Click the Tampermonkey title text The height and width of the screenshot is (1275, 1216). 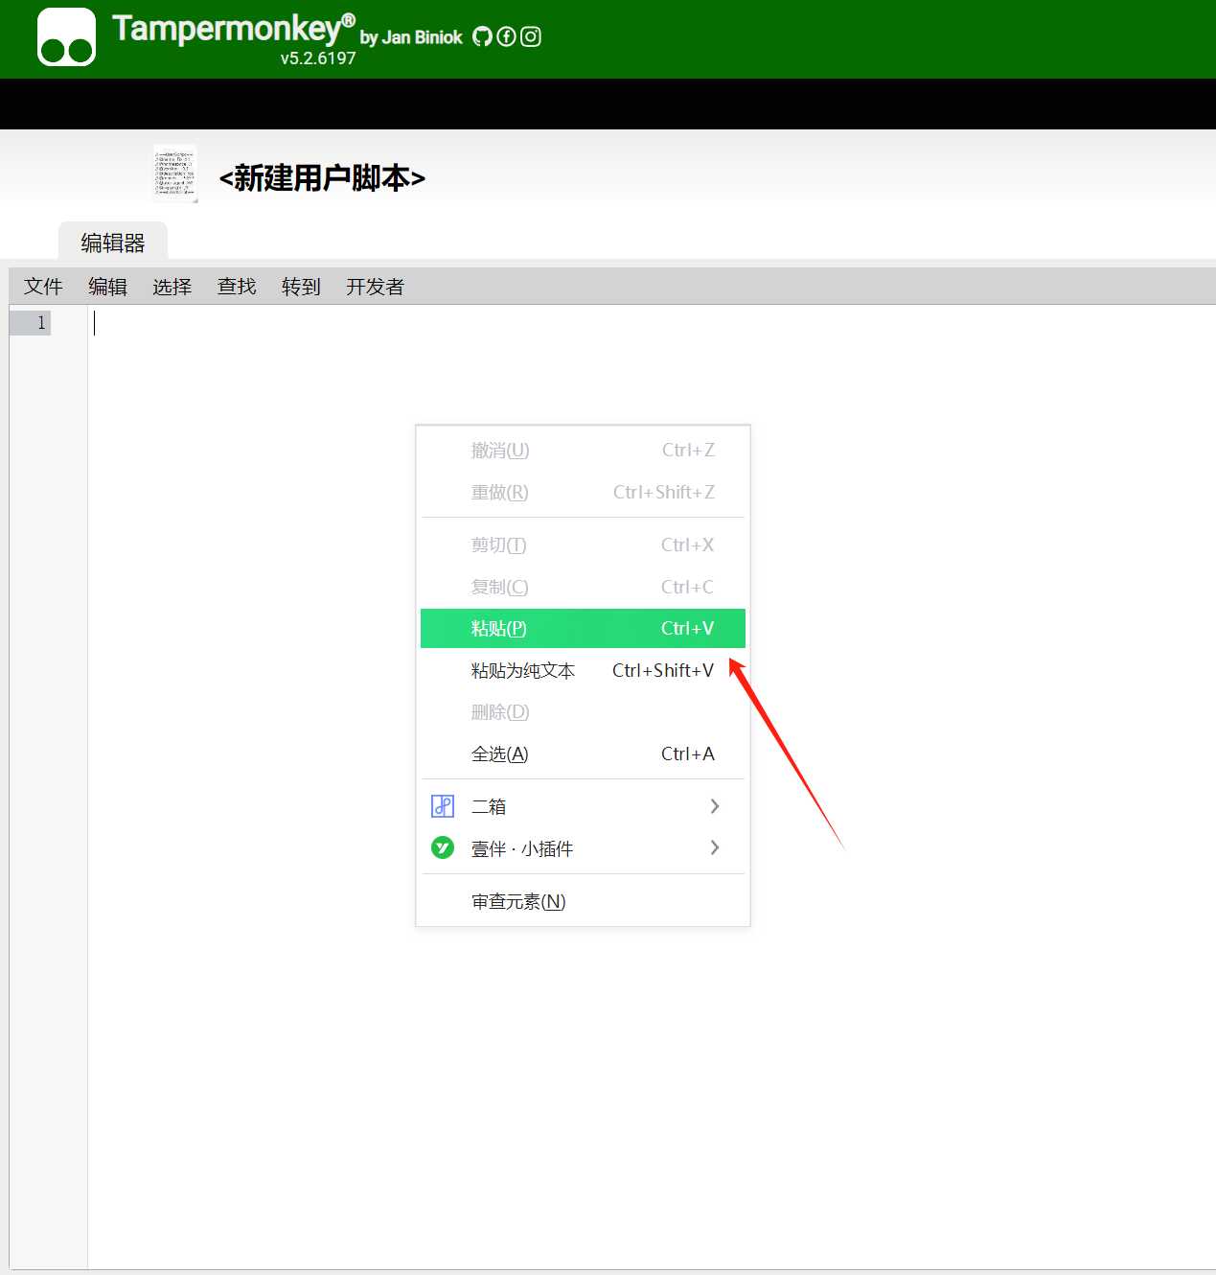click(x=234, y=29)
